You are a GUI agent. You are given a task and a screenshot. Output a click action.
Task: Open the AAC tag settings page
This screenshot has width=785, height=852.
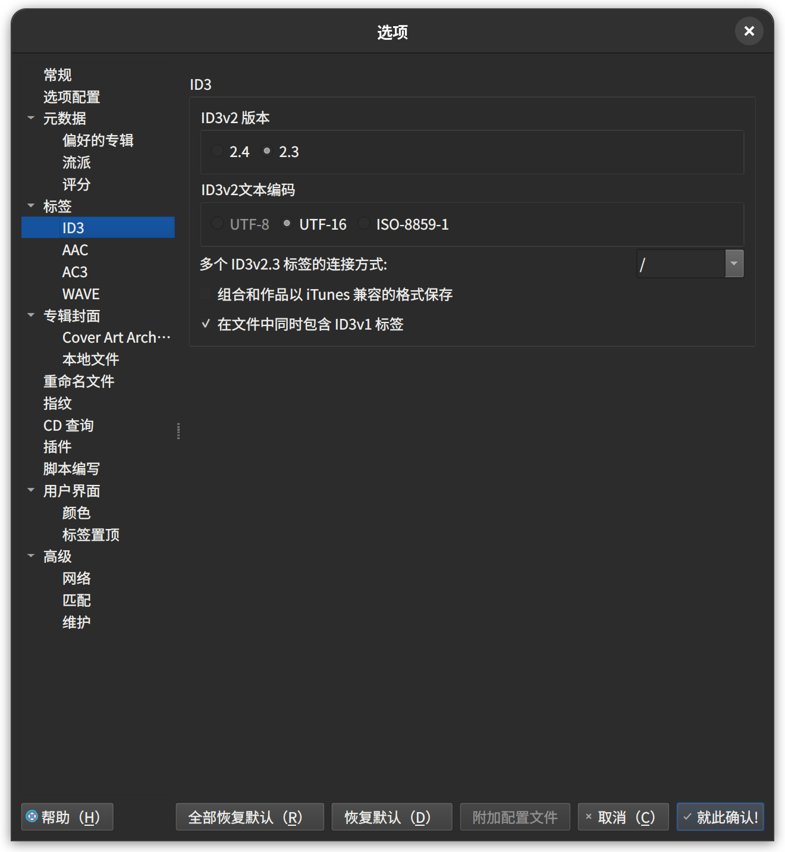click(x=75, y=250)
